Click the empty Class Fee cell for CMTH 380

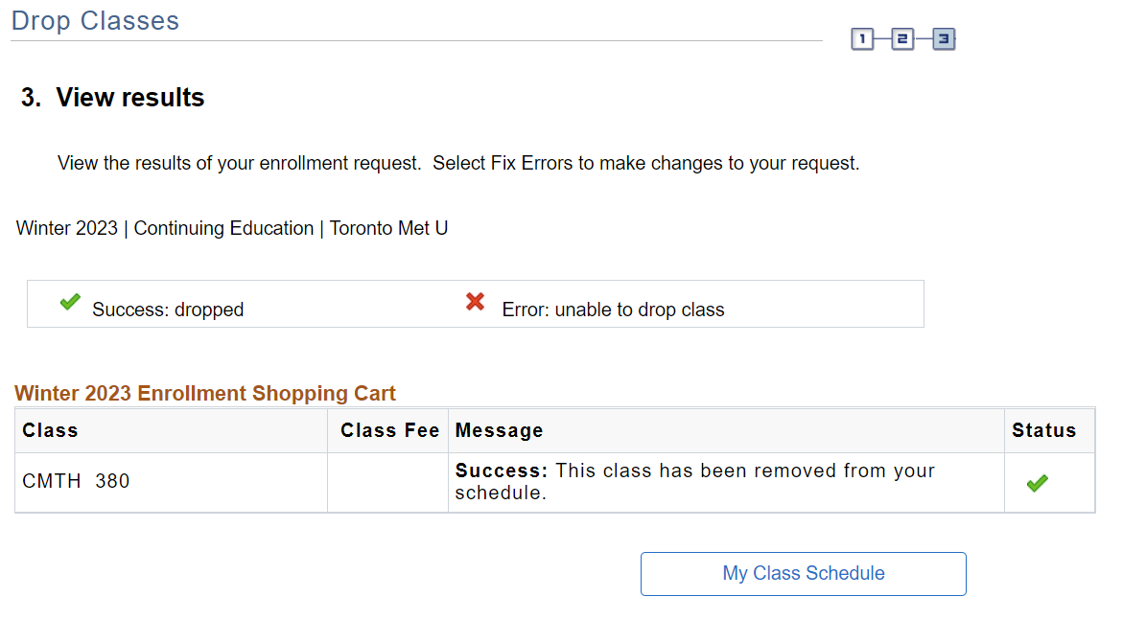[387, 482]
